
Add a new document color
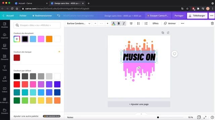click(17, 39)
